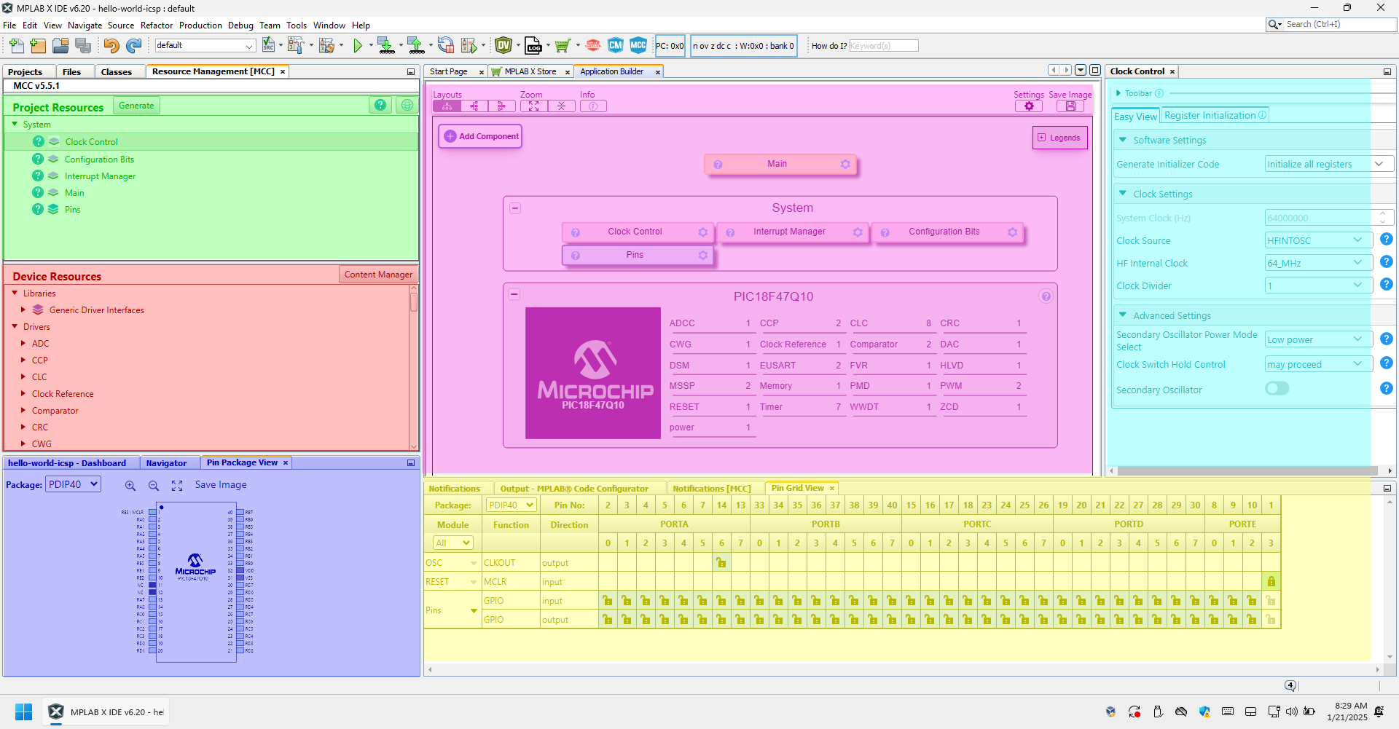Click the New Project toolbar icon
1399x729 pixels.
click(38, 46)
